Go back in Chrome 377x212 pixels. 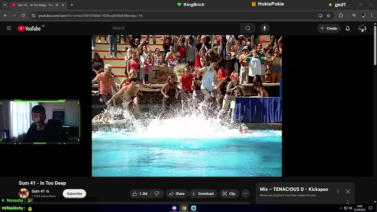(5, 15)
